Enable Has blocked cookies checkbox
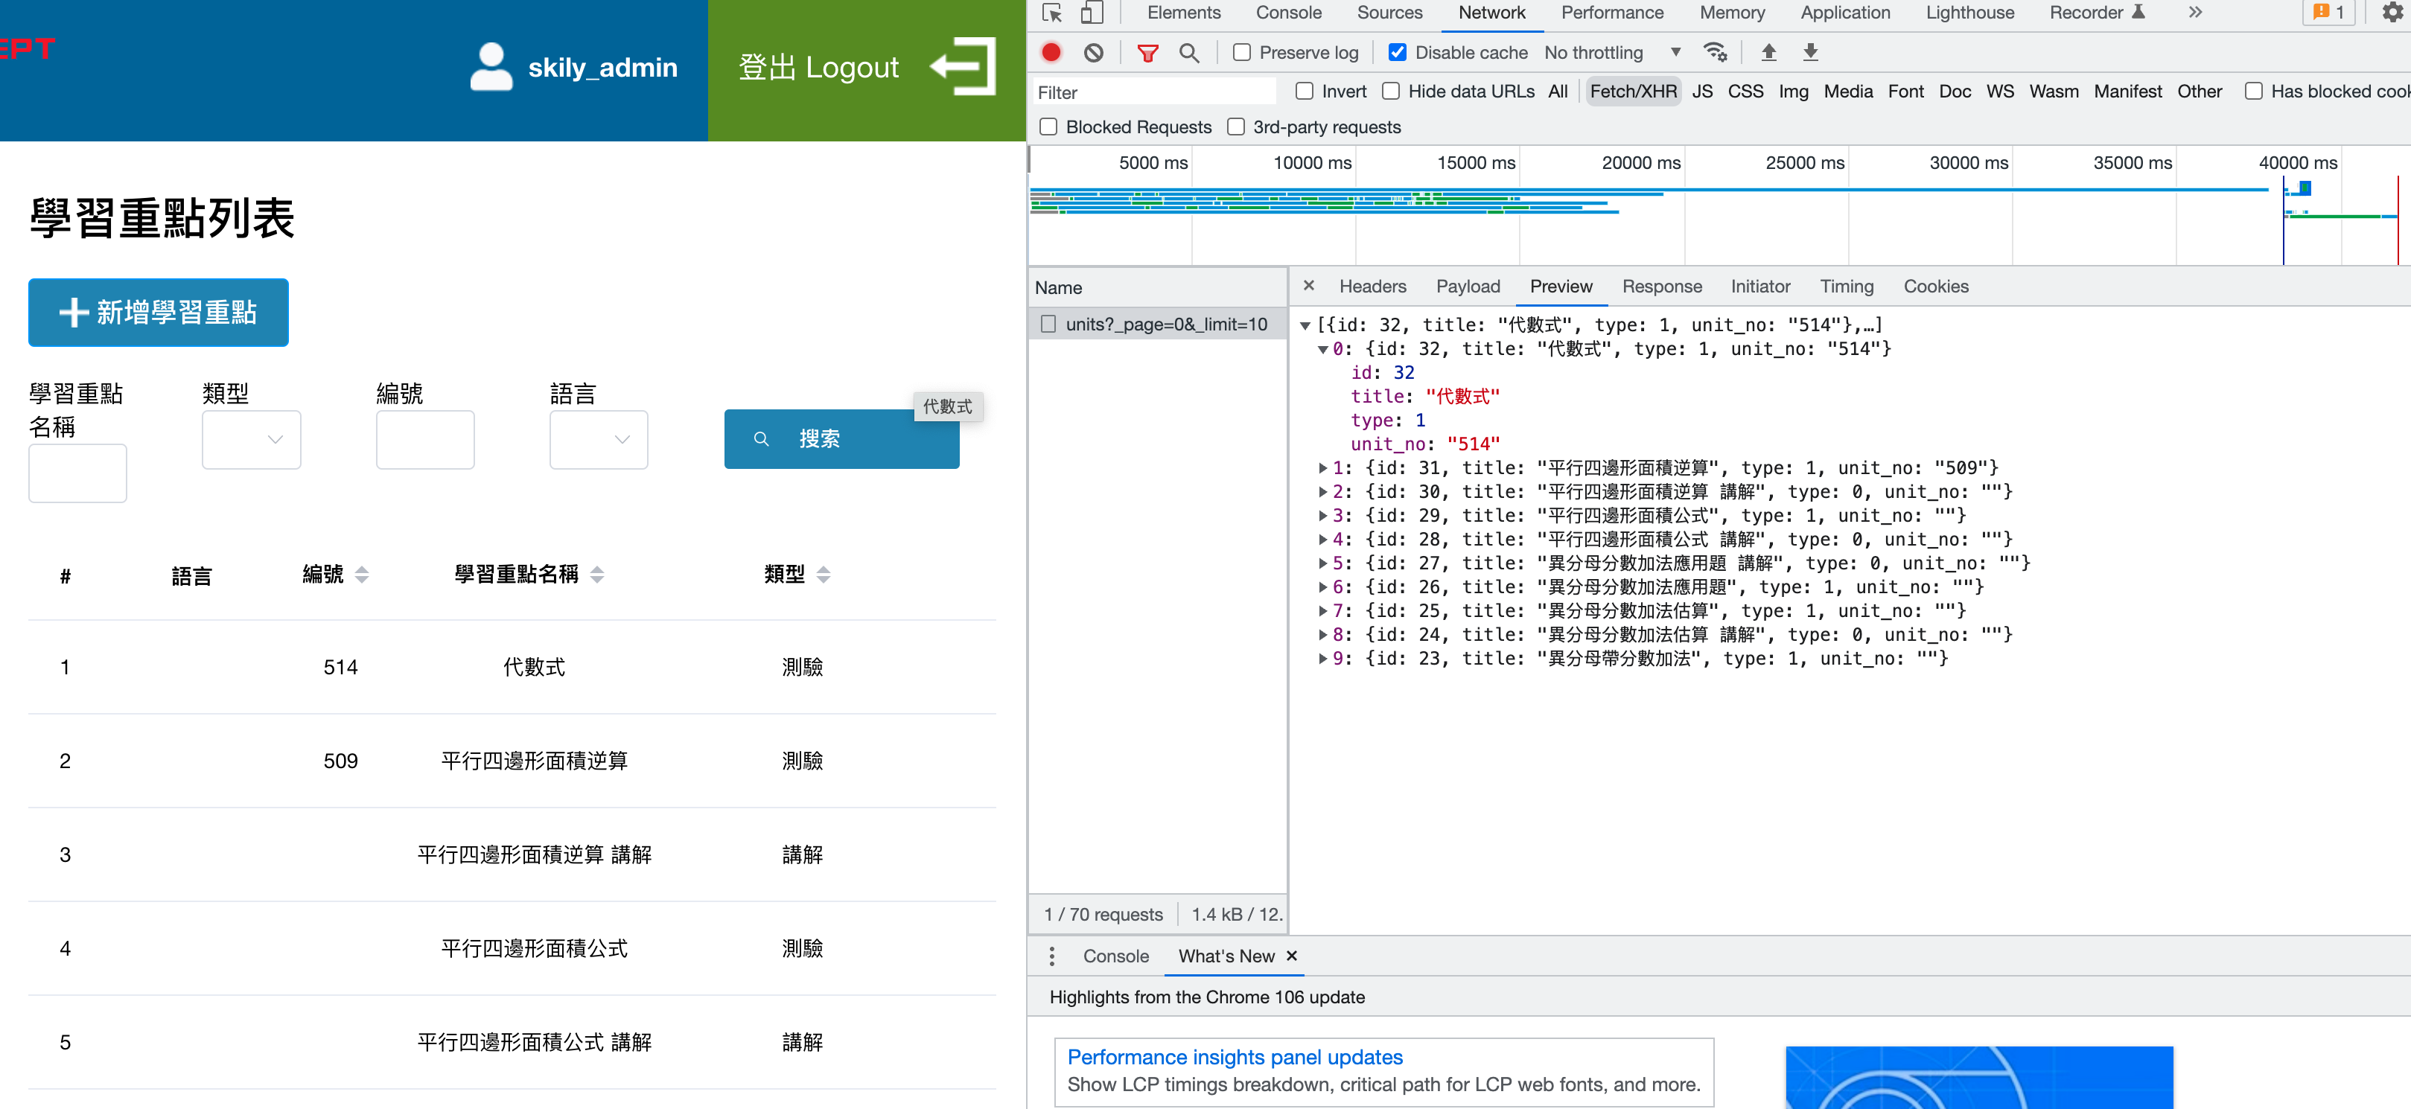The width and height of the screenshot is (2411, 1109). [2253, 91]
